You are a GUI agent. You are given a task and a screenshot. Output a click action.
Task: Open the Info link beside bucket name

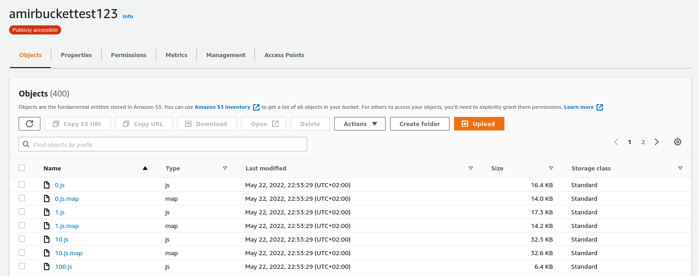(x=128, y=16)
